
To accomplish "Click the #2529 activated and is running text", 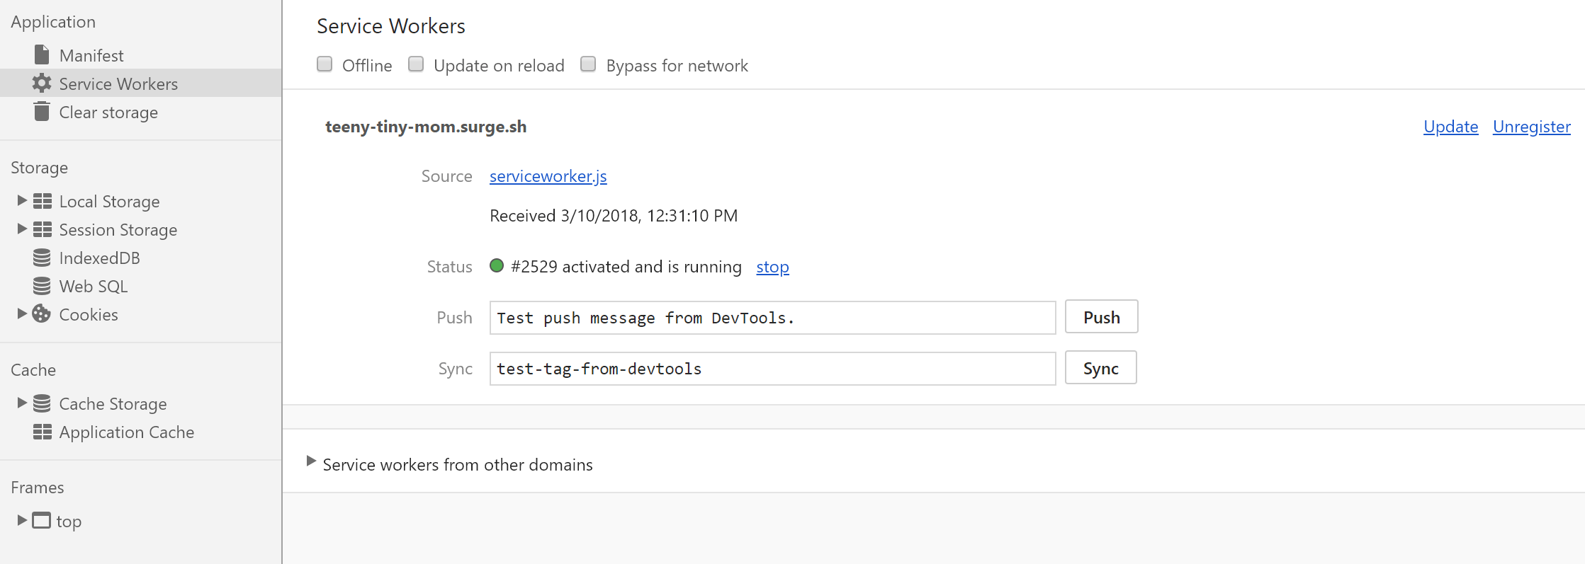I will pyautogui.click(x=626, y=267).
